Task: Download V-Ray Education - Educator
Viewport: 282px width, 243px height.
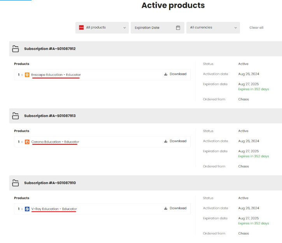Action: pos(175,208)
